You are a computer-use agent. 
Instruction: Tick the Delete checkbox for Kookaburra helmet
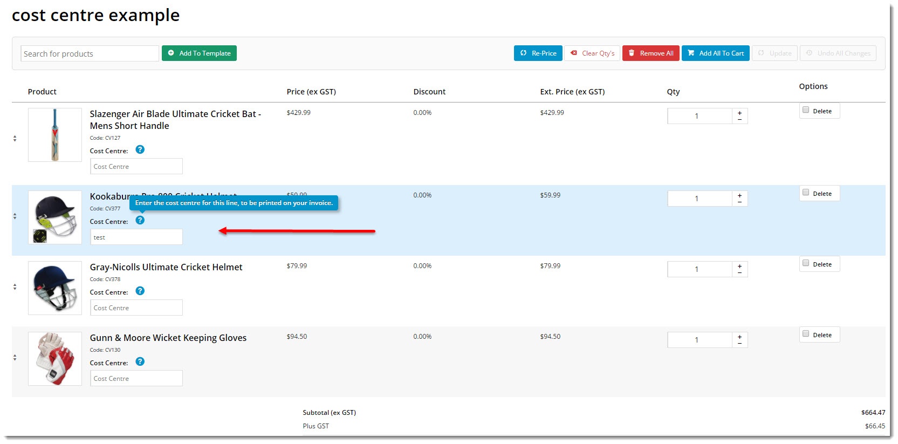tap(806, 193)
